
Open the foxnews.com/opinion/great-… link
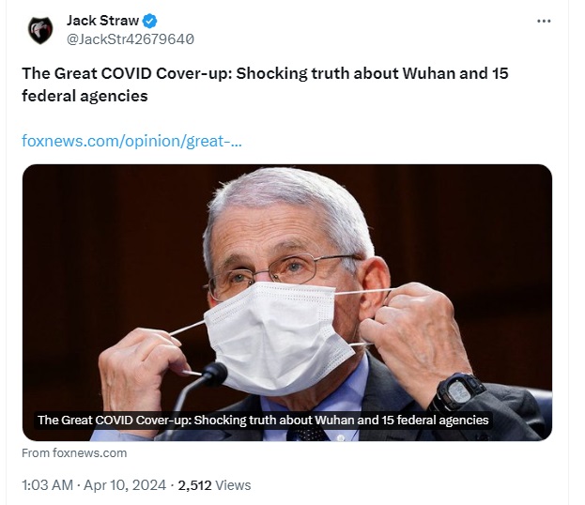coord(131,141)
